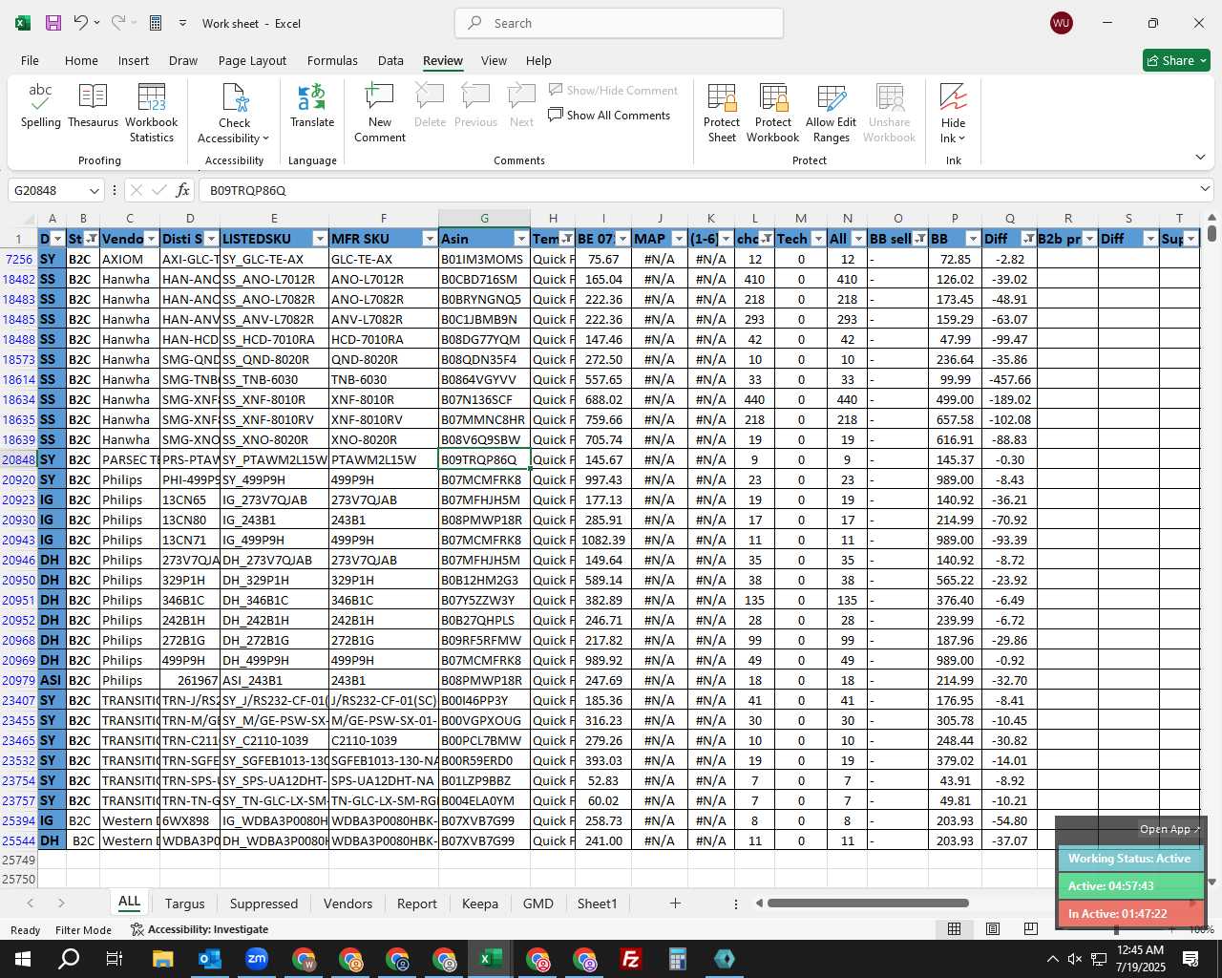Open the Targus sheet tab
1222x978 pixels.
(x=184, y=904)
